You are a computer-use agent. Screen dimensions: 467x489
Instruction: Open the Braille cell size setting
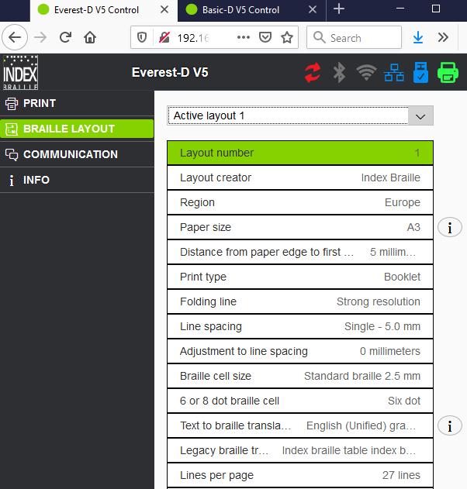pyautogui.click(x=300, y=376)
